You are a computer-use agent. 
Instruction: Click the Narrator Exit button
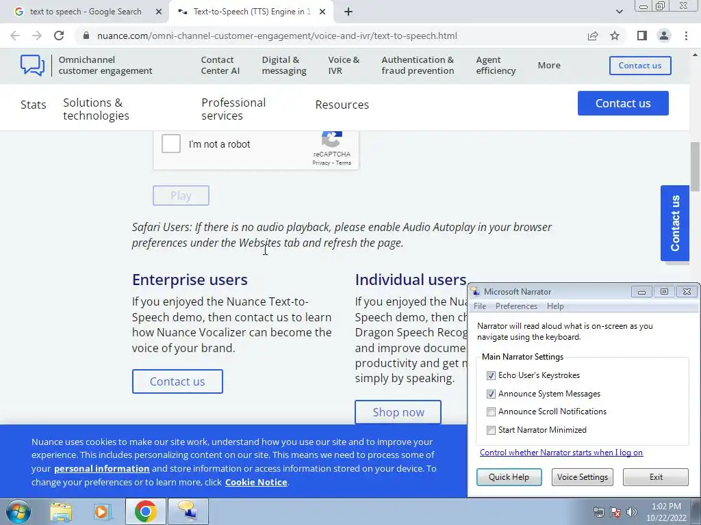click(656, 476)
